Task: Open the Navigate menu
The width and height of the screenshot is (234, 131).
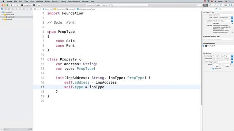Action: click(39, 1)
